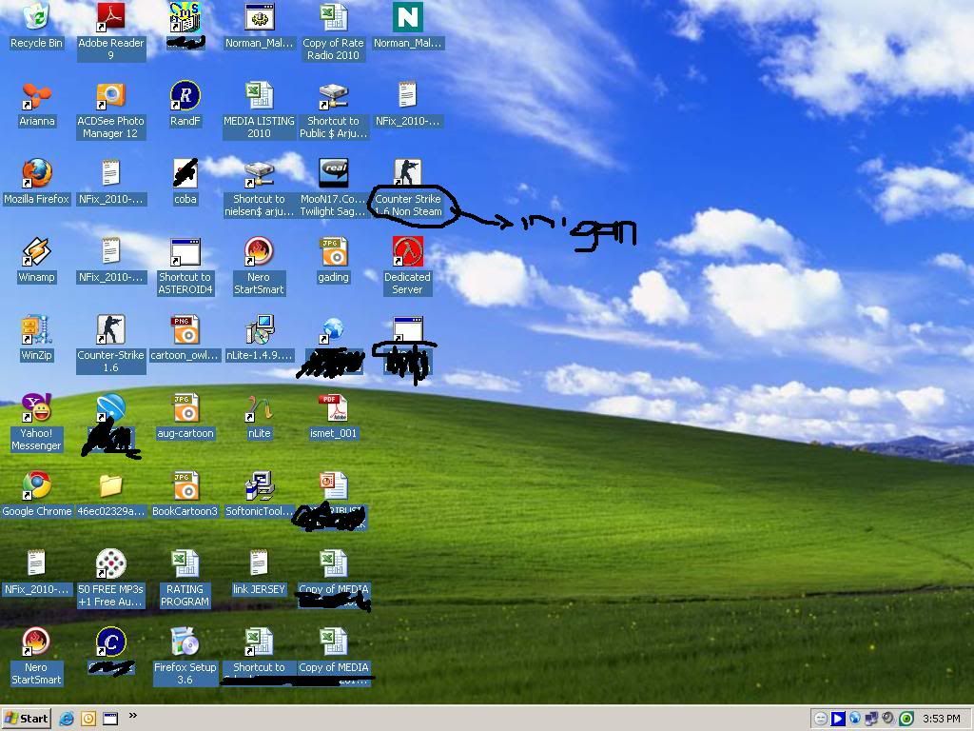Select the BookCartoon3 JPG image
The image size is (974, 731).
tap(185, 494)
